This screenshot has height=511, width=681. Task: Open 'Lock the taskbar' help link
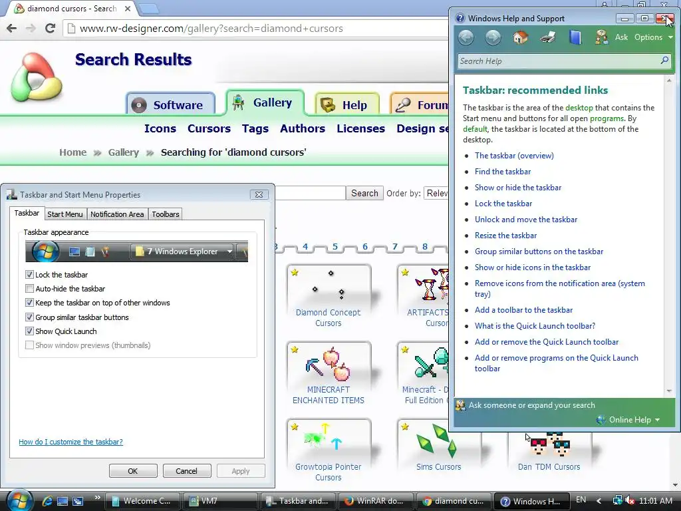(503, 204)
